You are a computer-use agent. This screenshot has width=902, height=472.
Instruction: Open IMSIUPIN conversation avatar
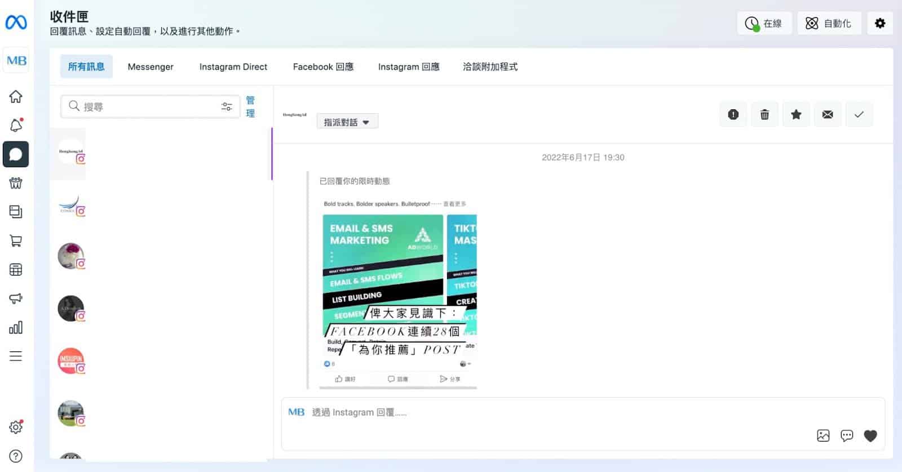pos(72,361)
